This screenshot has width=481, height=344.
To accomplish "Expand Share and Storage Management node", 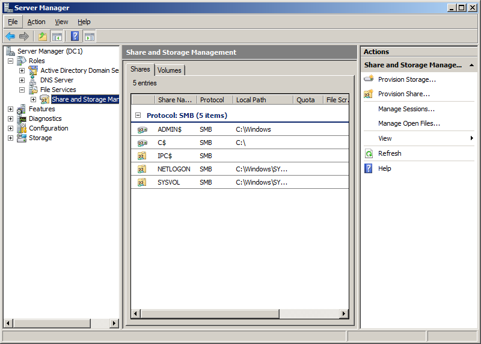I will point(33,99).
